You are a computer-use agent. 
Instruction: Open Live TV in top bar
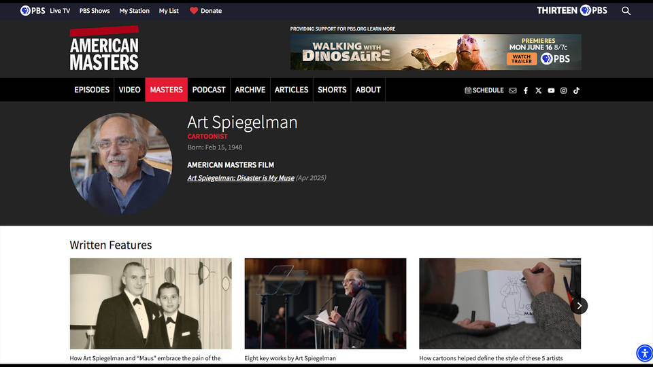click(60, 11)
